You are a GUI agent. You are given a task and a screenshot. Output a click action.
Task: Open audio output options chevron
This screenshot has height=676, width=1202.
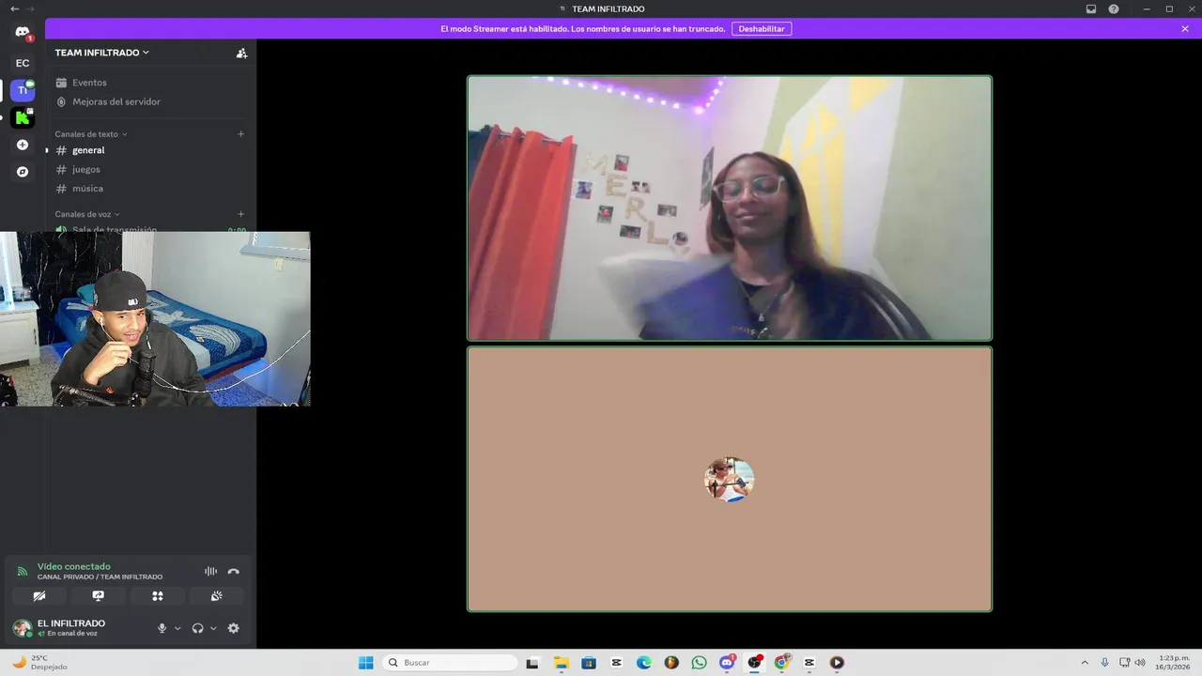pos(213,628)
